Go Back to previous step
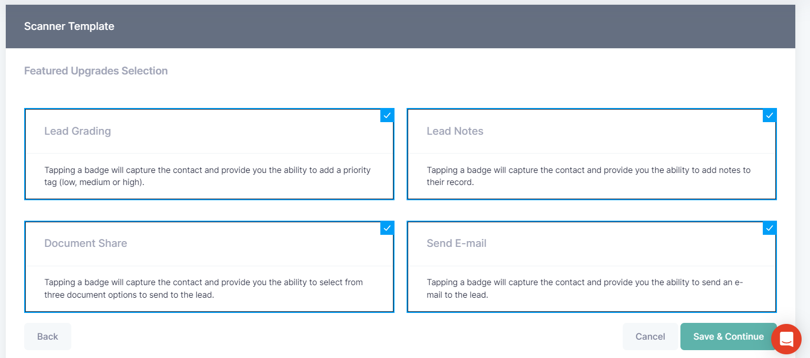The width and height of the screenshot is (810, 358). point(47,337)
